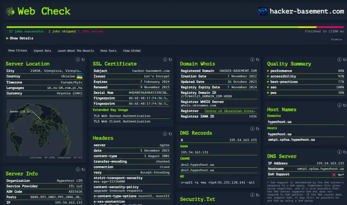Screen dimensions: 347x205
Task: Click TLS Web Server Authentication entry
Action: [122, 116]
